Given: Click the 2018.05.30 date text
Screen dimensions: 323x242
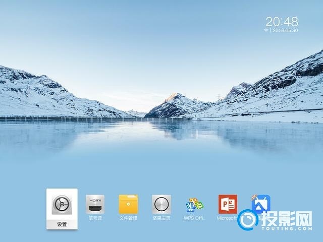Looking at the screenshot, I should [285, 30].
